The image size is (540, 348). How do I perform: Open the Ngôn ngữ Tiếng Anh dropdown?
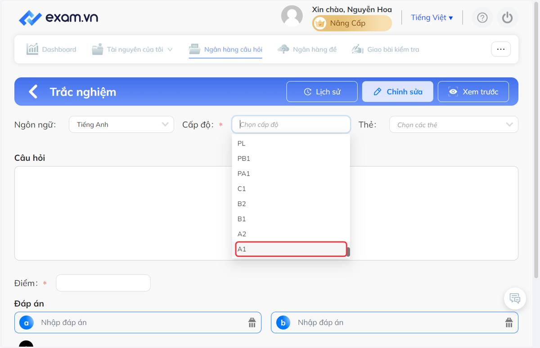pyautogui.click(x=121, y=124)
